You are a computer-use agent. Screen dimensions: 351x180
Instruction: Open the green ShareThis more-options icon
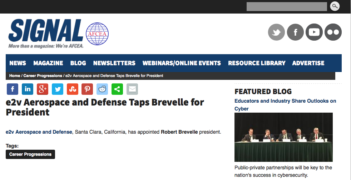[117, 89]
